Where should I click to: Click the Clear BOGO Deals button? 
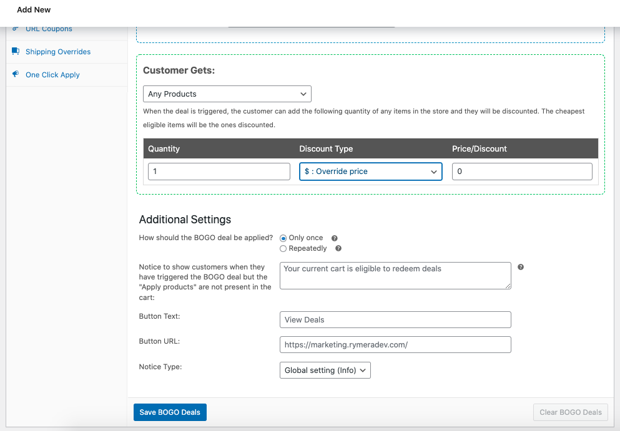coord(570,412)
